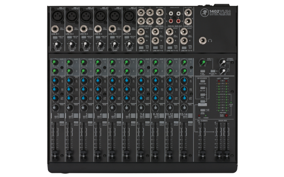
Task: Click the red 48V indicator LED
Action: pos(199,115)
